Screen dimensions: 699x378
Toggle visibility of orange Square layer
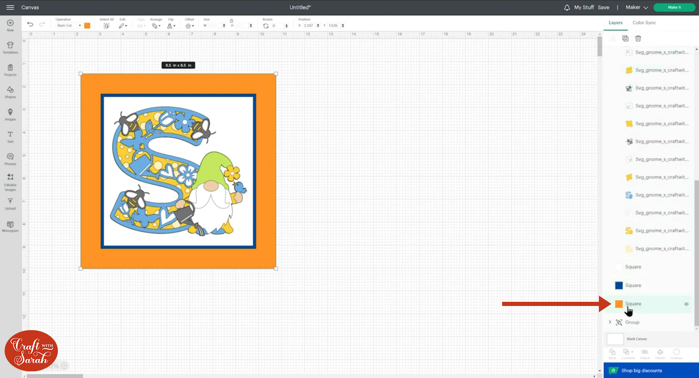click(686, 304)
